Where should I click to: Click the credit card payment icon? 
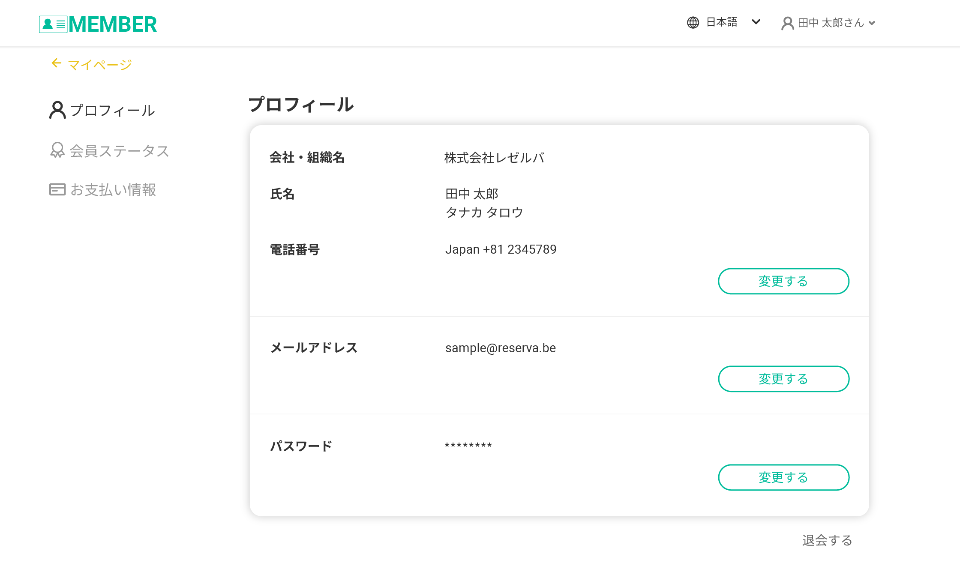tap(57, 189)
